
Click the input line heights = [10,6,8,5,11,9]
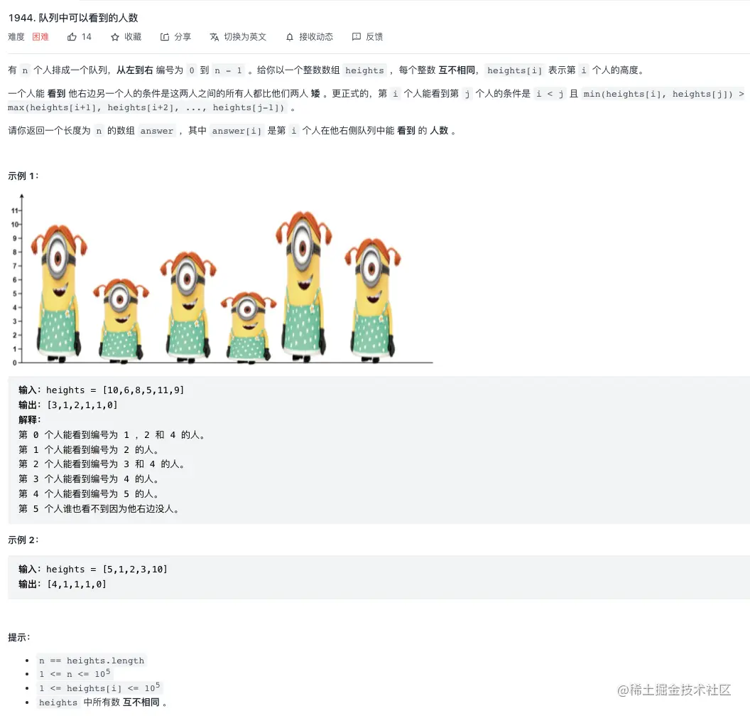[102, 390]
